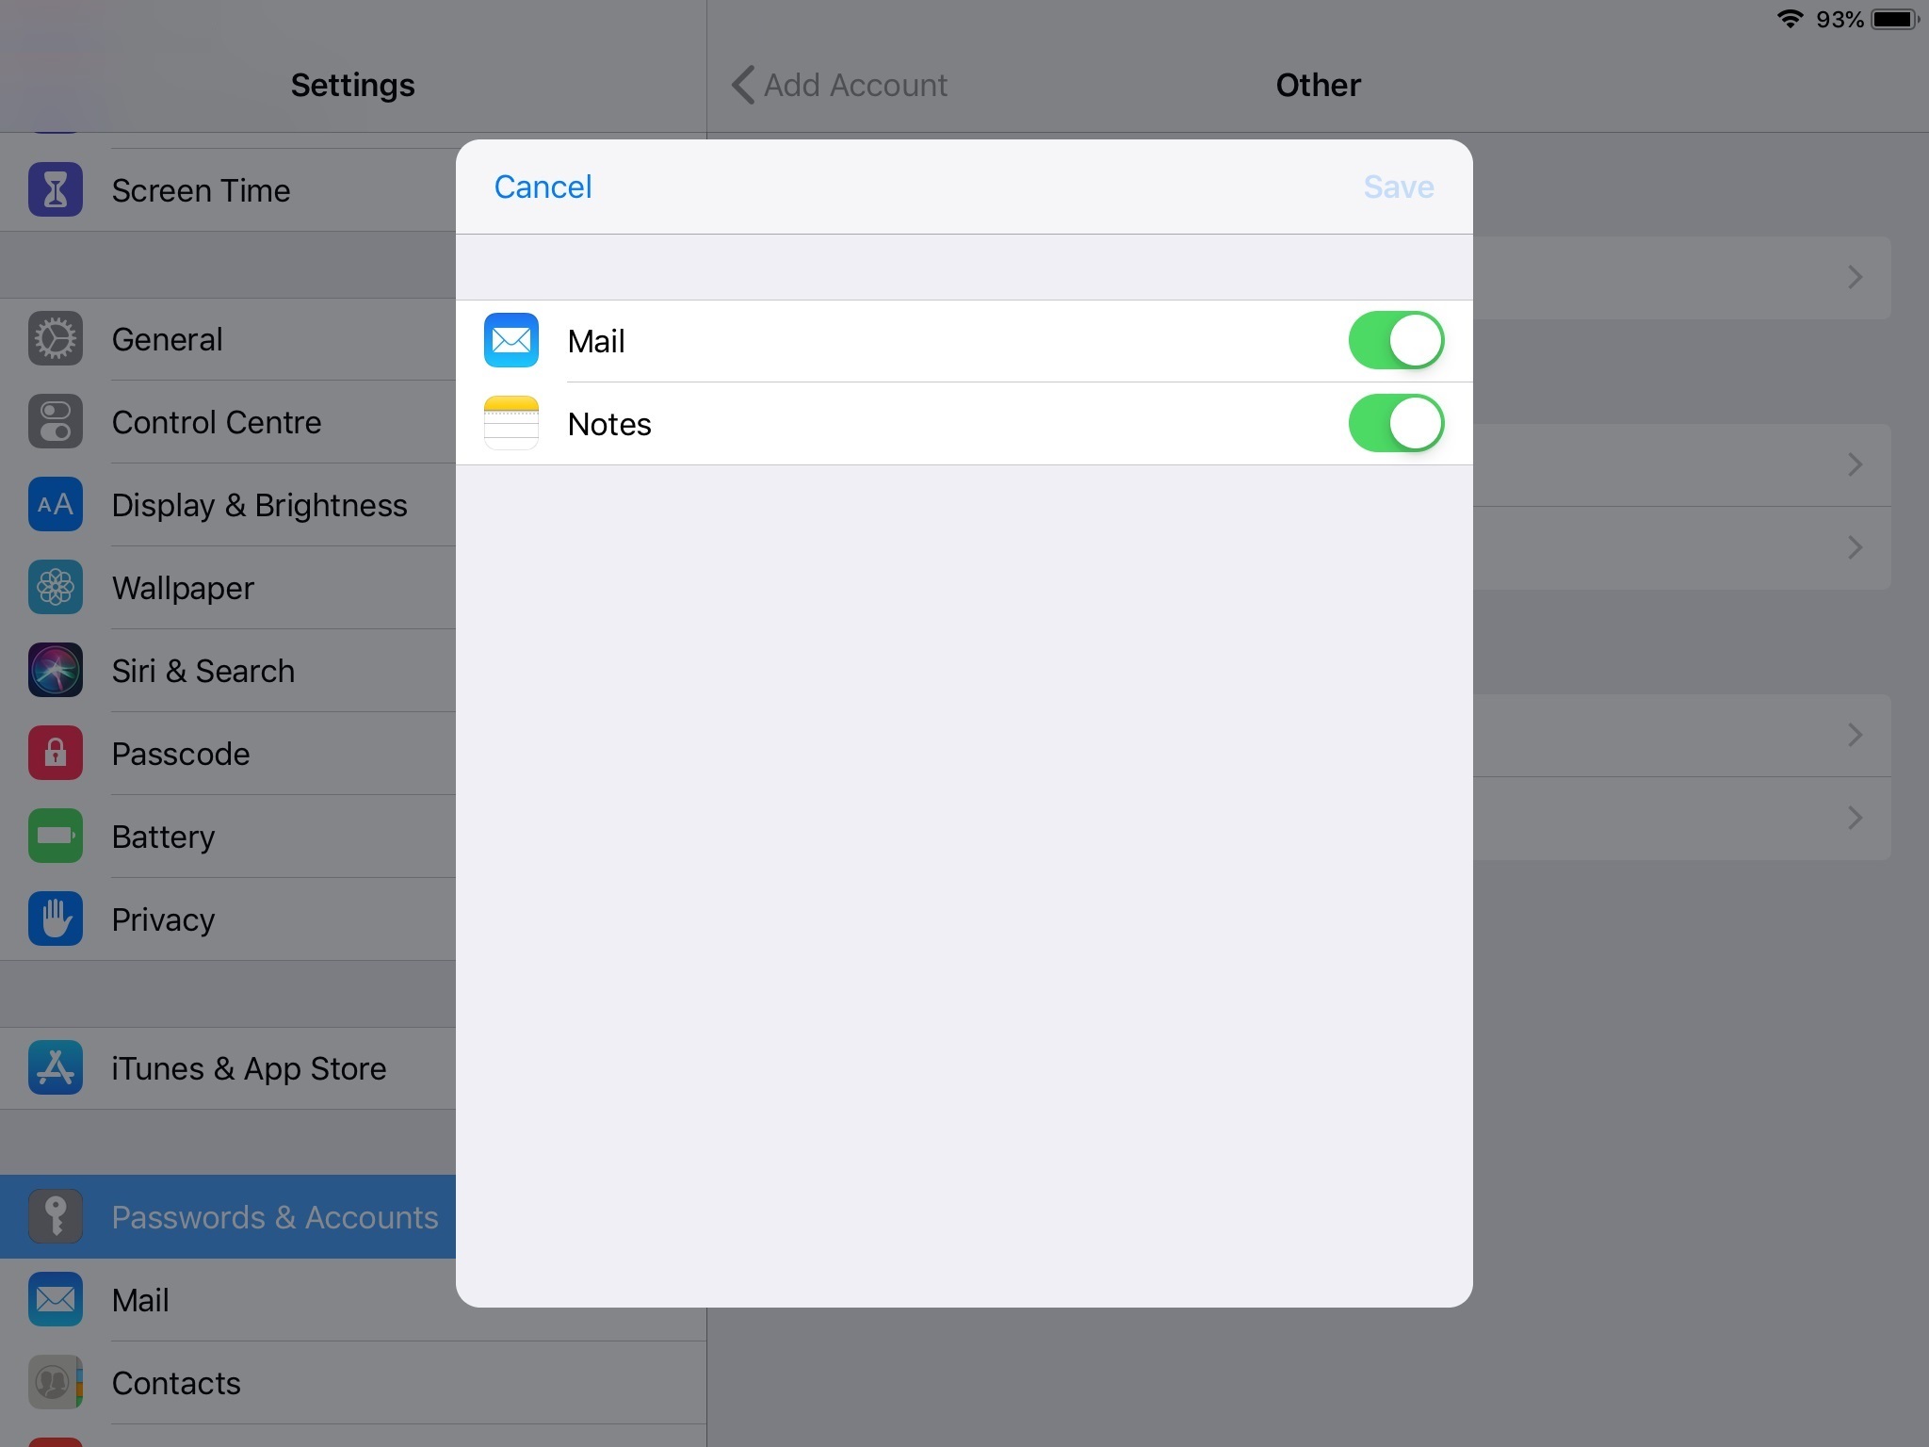Tap the Battery green icon
Image resolution: width=1929 pixels, height=1447 pixels.
click(x=56, y=836)
